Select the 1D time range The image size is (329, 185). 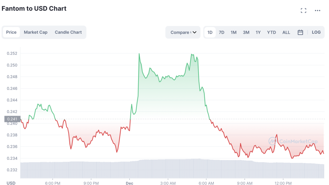[x=210, y=32]
